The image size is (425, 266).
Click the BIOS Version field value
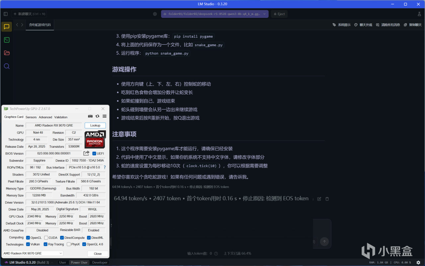click(53, 153)
